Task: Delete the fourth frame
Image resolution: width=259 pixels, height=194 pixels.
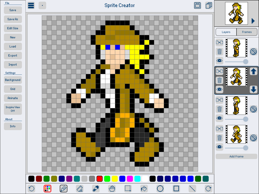Action: tap(219, 138)
